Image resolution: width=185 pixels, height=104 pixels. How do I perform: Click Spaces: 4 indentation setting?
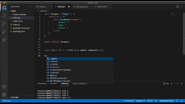point(140,101)
